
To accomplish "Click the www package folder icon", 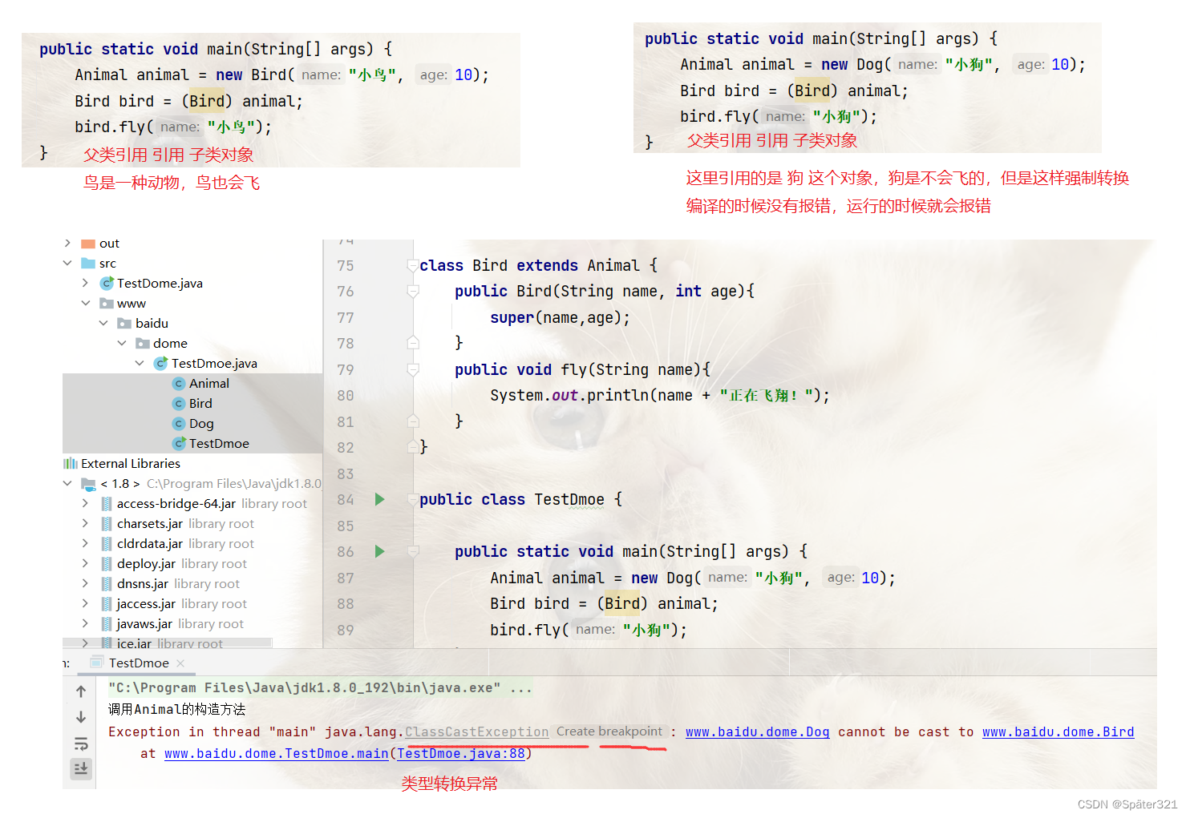I will 106,304.
